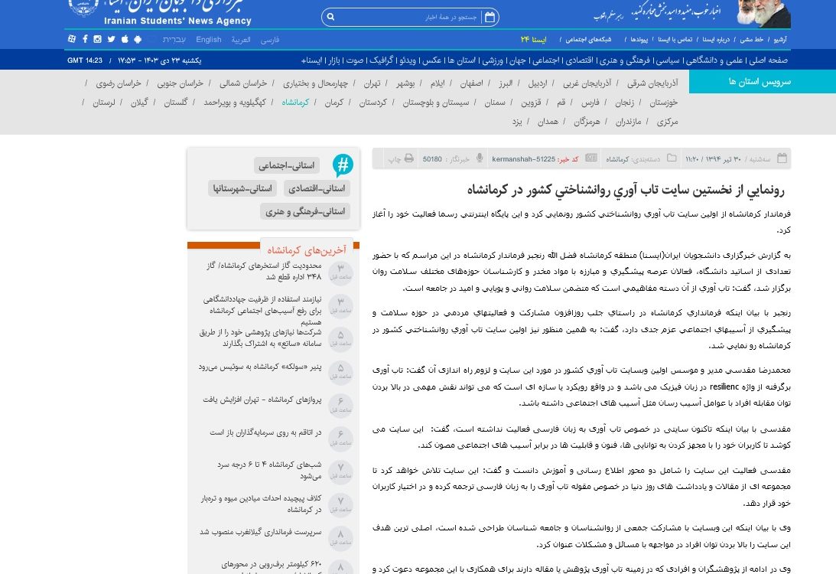Open آخرین‌های کرمانشاه section heading
This screenshot has width=836, height=574.
[307, 249]
